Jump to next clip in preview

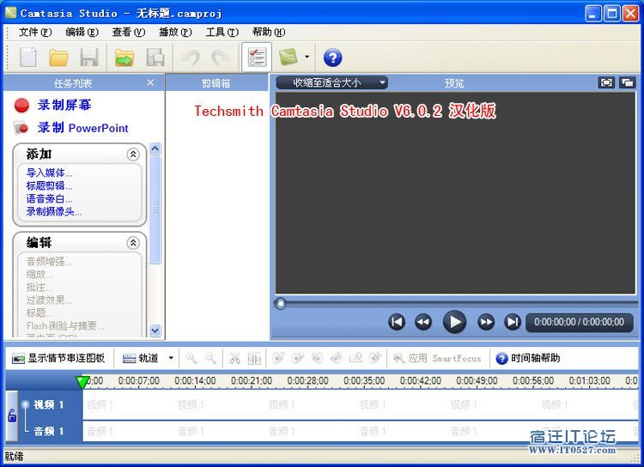(513, 322)
